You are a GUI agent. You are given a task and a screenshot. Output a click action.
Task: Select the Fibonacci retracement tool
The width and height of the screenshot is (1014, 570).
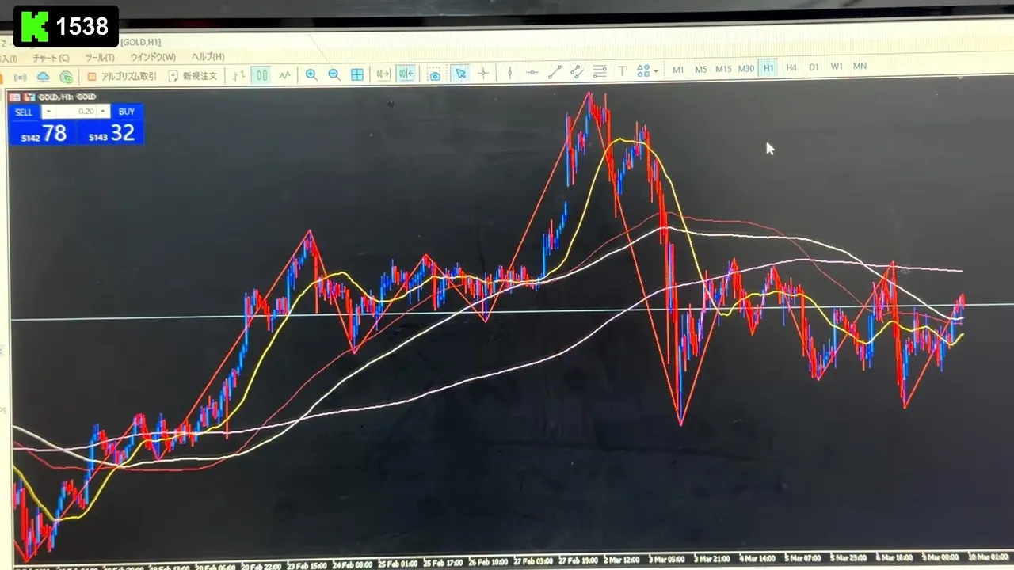point(600,71)
